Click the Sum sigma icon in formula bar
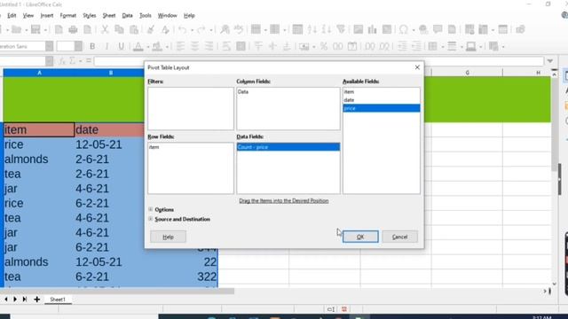 click(73, 61)
